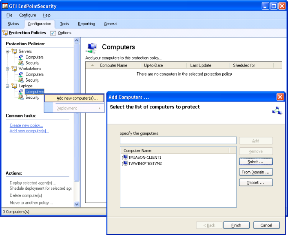This screenshot has width=288, height=235.
Task: Click the Up-to-Date column header
Action: coord(164,65)
